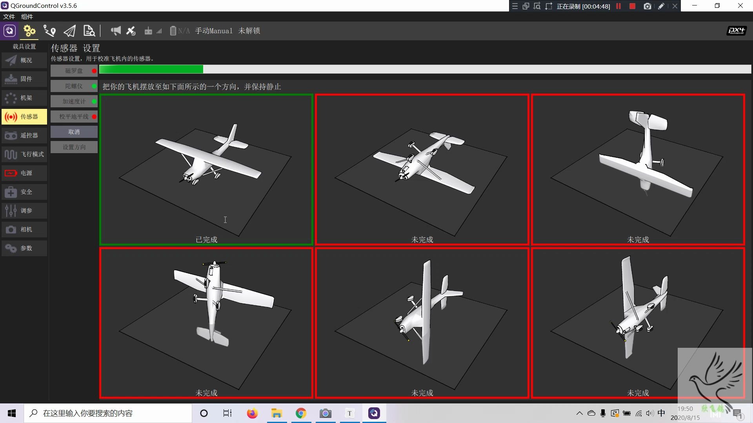Open the 组件 (Components) menu
Image resolution: width=753 pixels, height=423 pixels.
point(27,16)
